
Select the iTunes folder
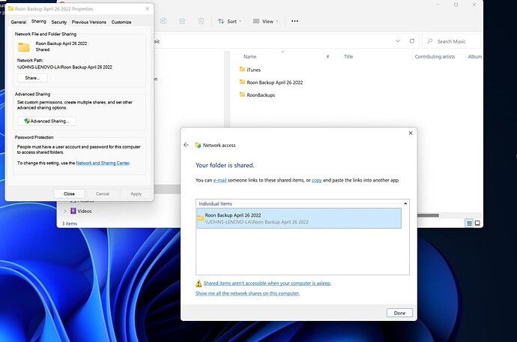tap(253, 70)
